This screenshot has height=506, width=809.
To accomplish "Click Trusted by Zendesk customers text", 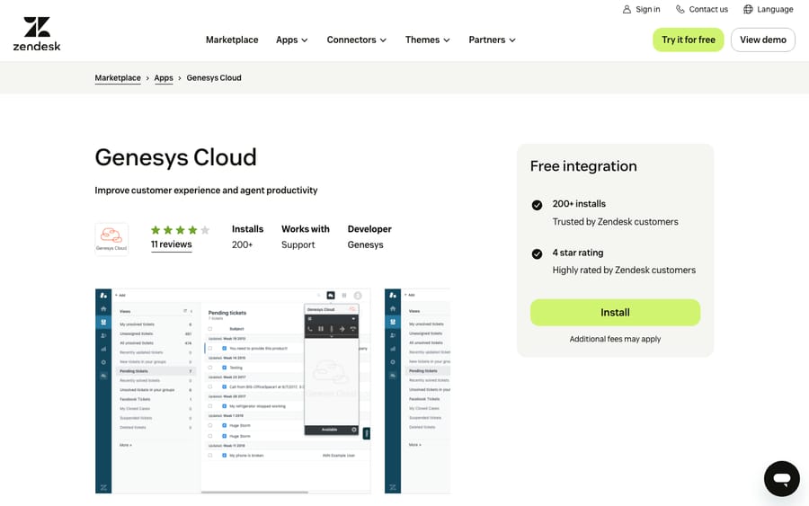I will pyautogui.click(x=616, y=222).
